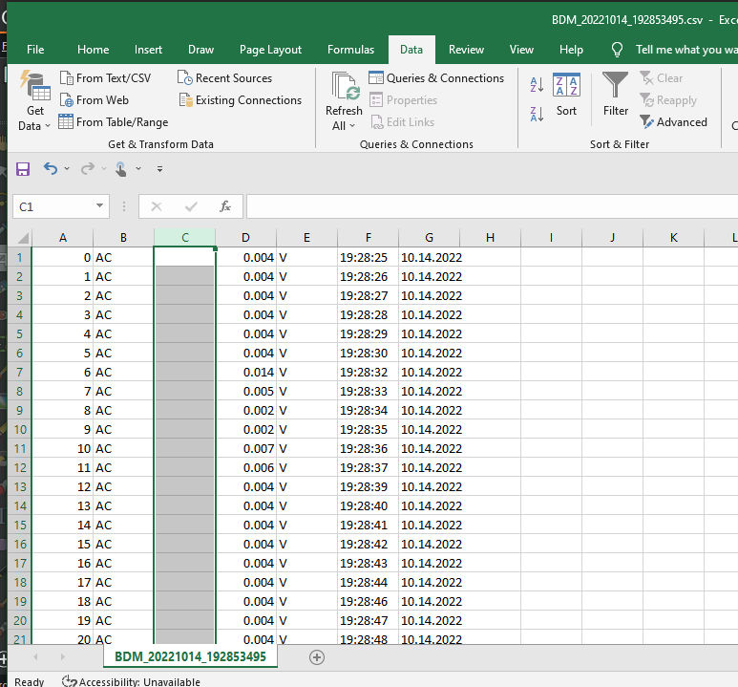Select column D header
Image resolution: width=738 pixels, height=687 pixels.
pyautogui.click(x=245, y=238)
